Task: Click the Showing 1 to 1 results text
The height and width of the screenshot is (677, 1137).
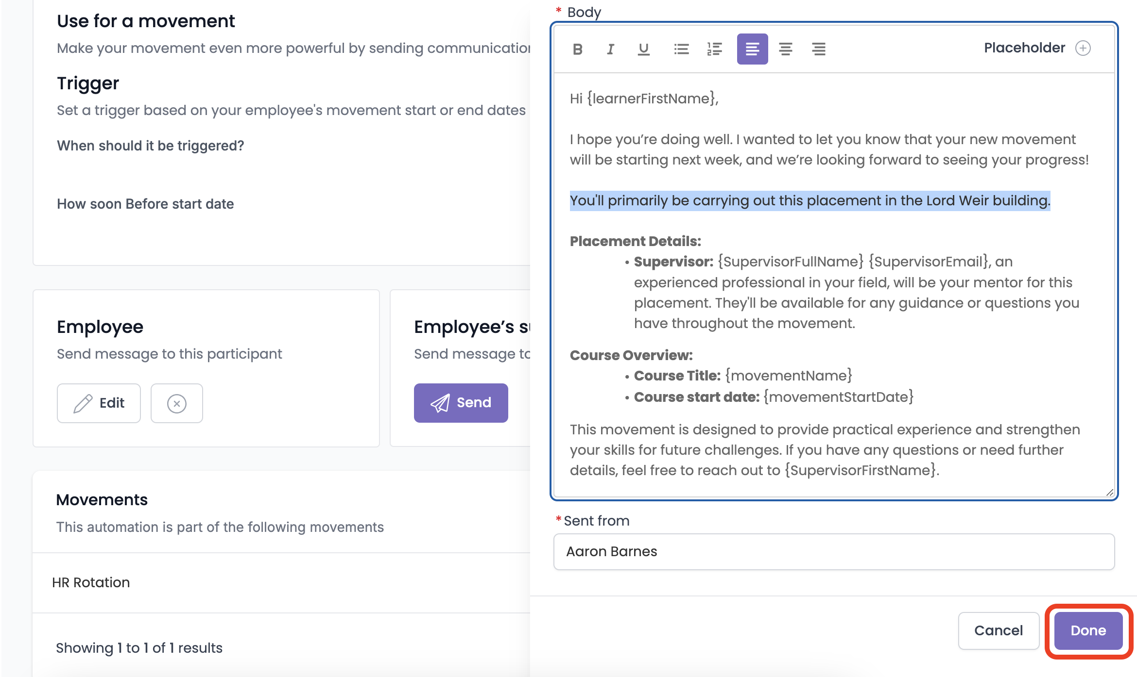Action: (x=139, y=648)
